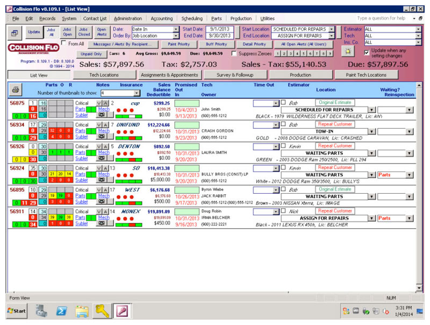Open the Mech link for job 56926
Viewport: 430px width, 325px height.
coord(104,152)
